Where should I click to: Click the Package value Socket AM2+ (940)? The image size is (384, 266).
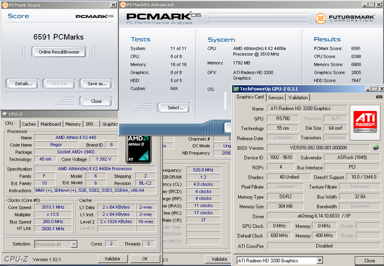point(76,152)
